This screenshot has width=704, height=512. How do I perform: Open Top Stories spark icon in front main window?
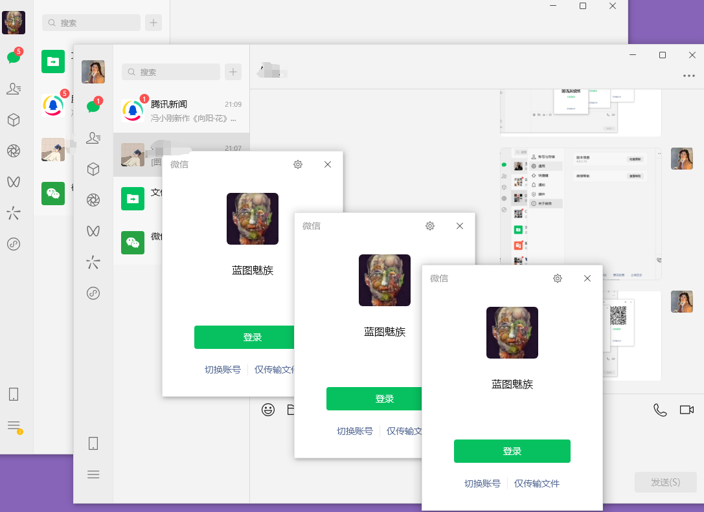pyautogui.click(x=93, y=262)
